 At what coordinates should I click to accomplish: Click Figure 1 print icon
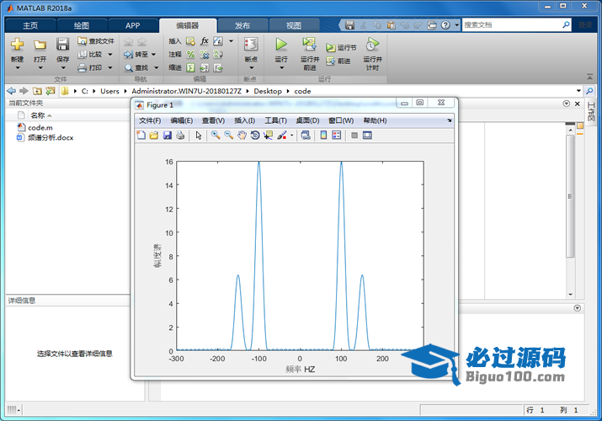point(180,135)
